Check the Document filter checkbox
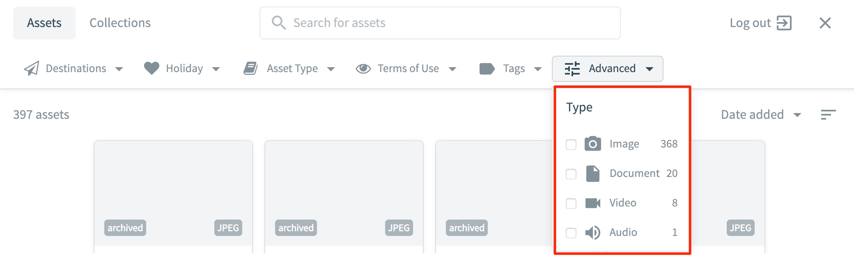The width and height of the screenshot is (854, 272). (571, 174)
